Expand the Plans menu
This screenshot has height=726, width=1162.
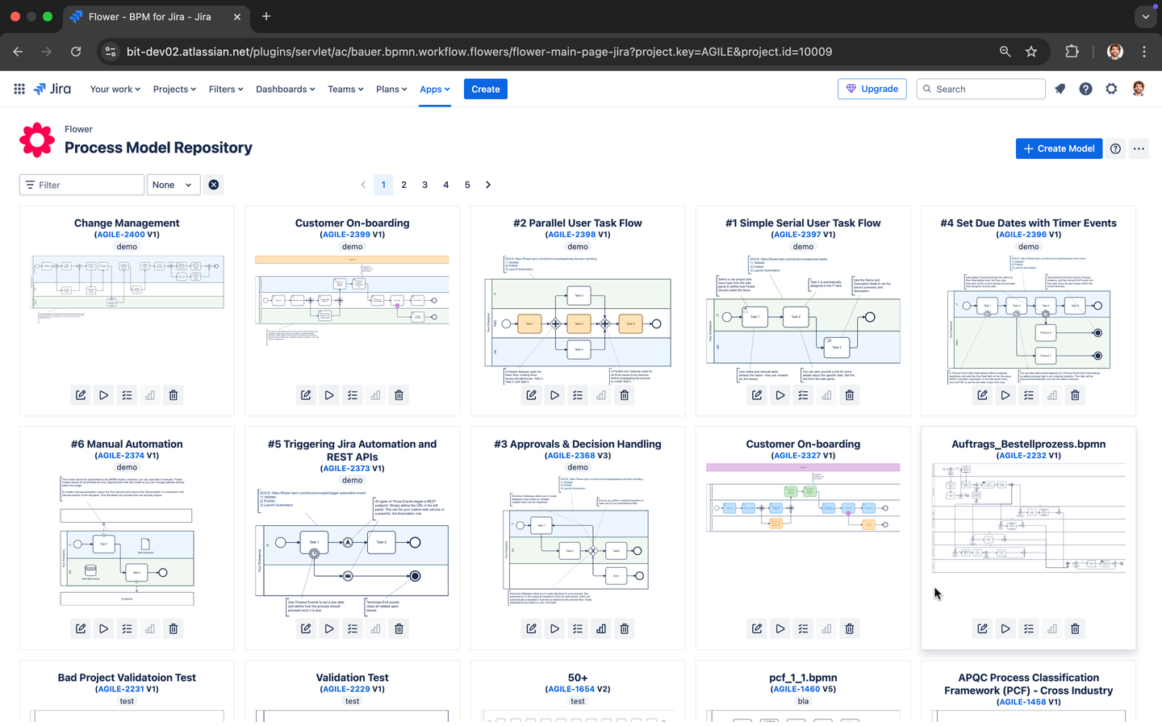point(391,89)
